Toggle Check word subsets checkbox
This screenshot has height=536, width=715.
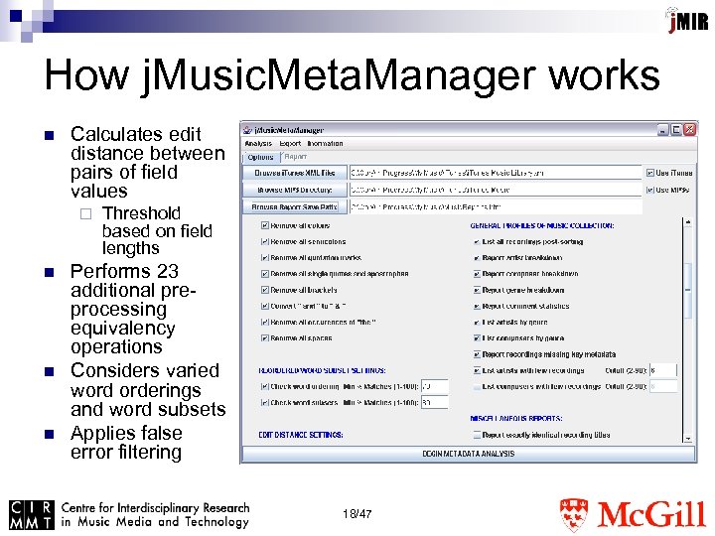click(264, 403)
